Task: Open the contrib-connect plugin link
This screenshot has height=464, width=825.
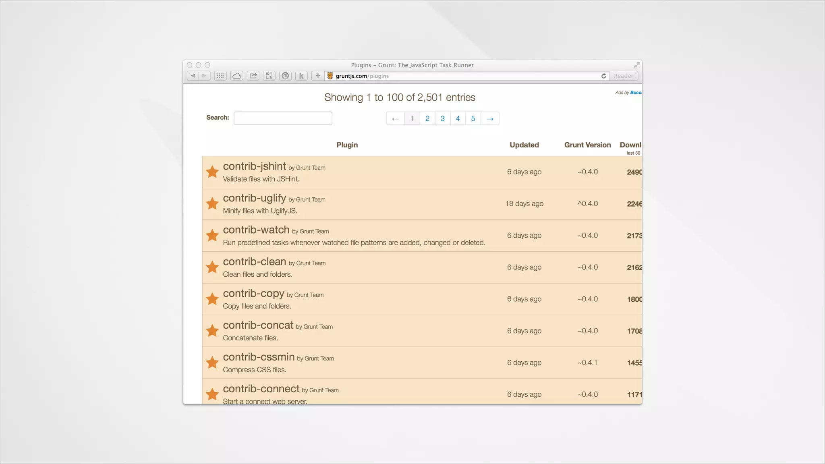Action: coord(261,389)
